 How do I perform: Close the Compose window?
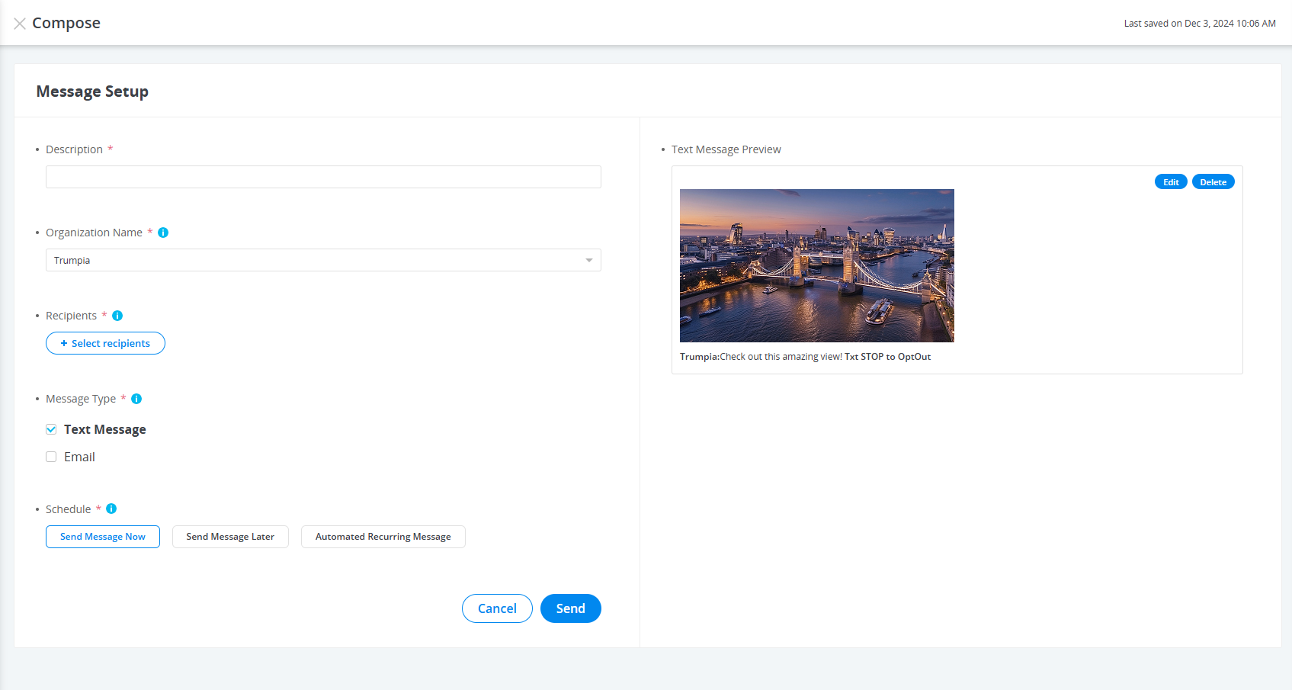point(20,22)
